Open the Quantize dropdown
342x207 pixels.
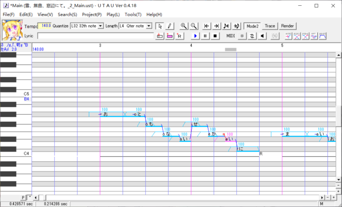pos(100,26)
